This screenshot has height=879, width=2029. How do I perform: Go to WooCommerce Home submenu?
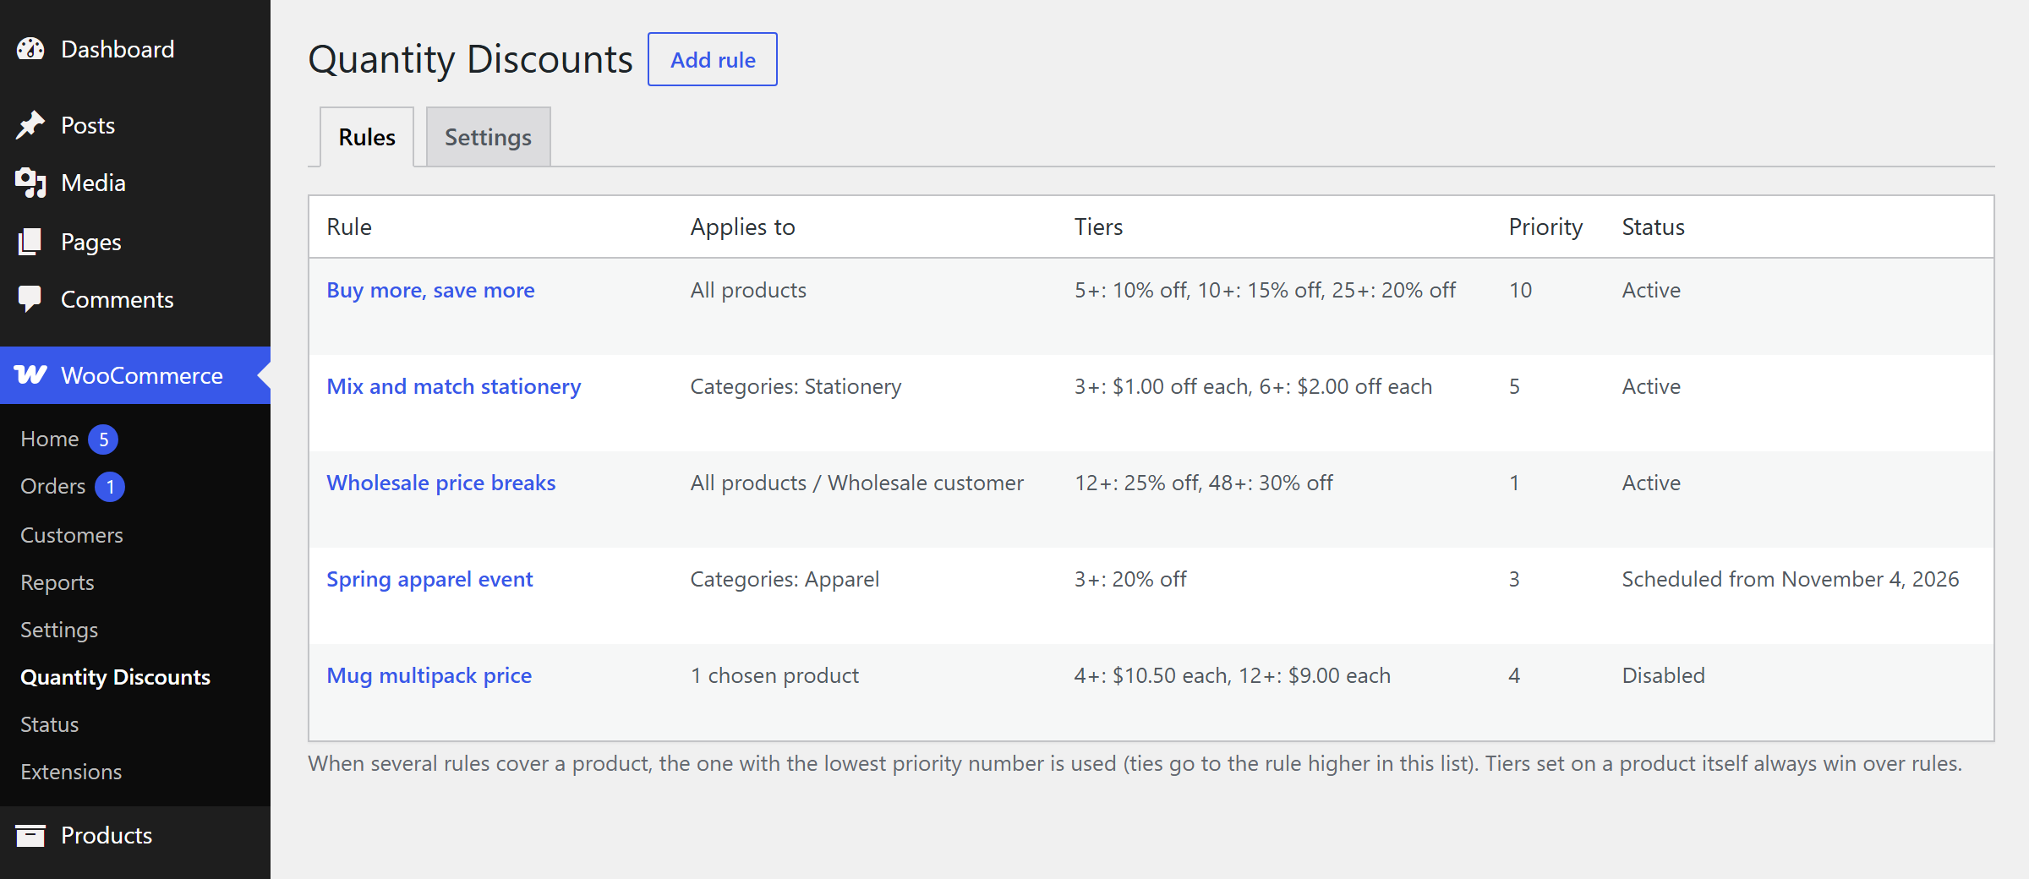[50, 439]
